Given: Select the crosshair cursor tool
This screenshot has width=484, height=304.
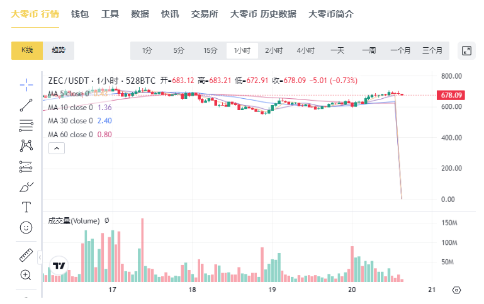Looking at the screenshot, I should pos(26,84).
